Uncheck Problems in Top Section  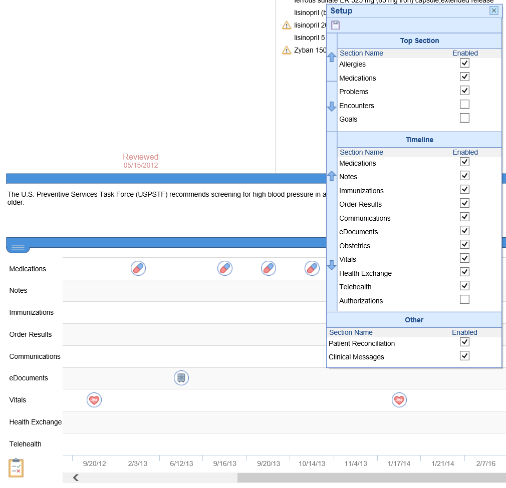(x=465, y=91)
